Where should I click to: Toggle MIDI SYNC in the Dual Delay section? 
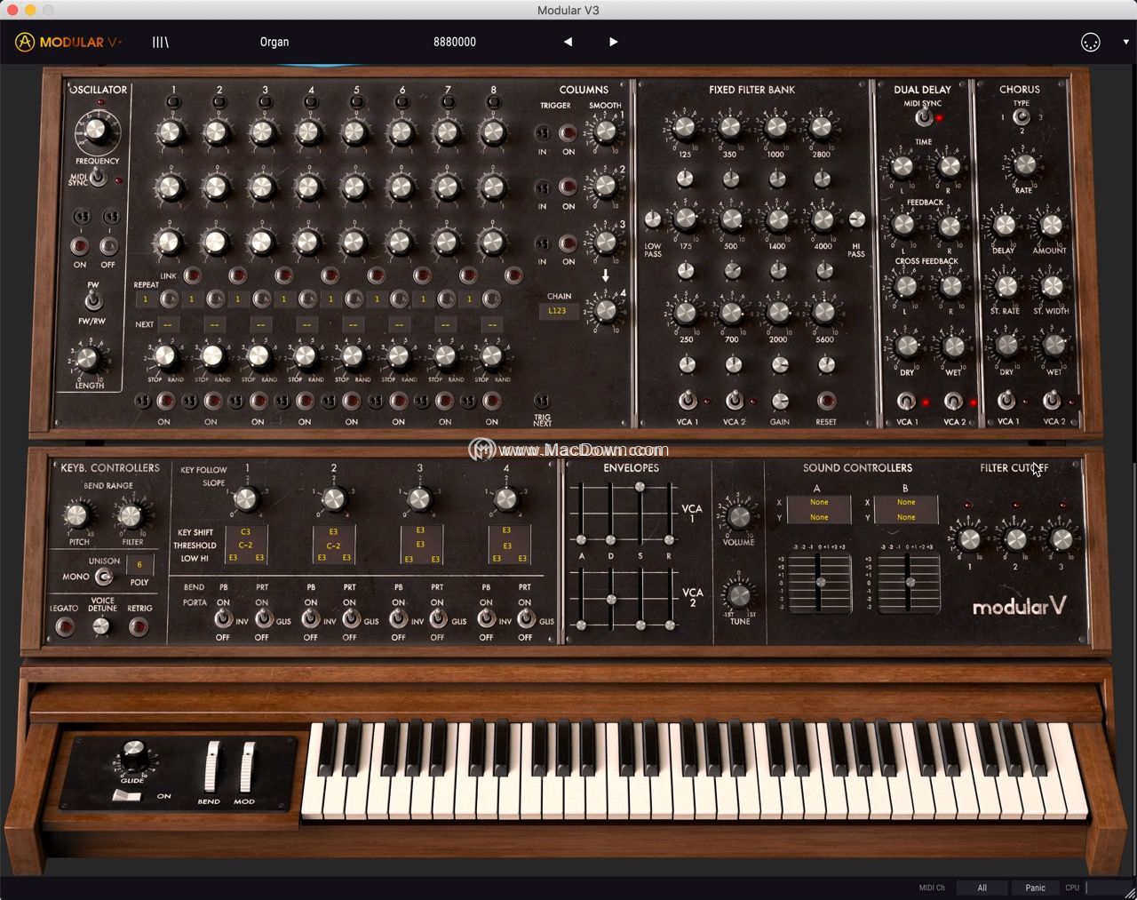pyautogui.click(x=924, y=115)
